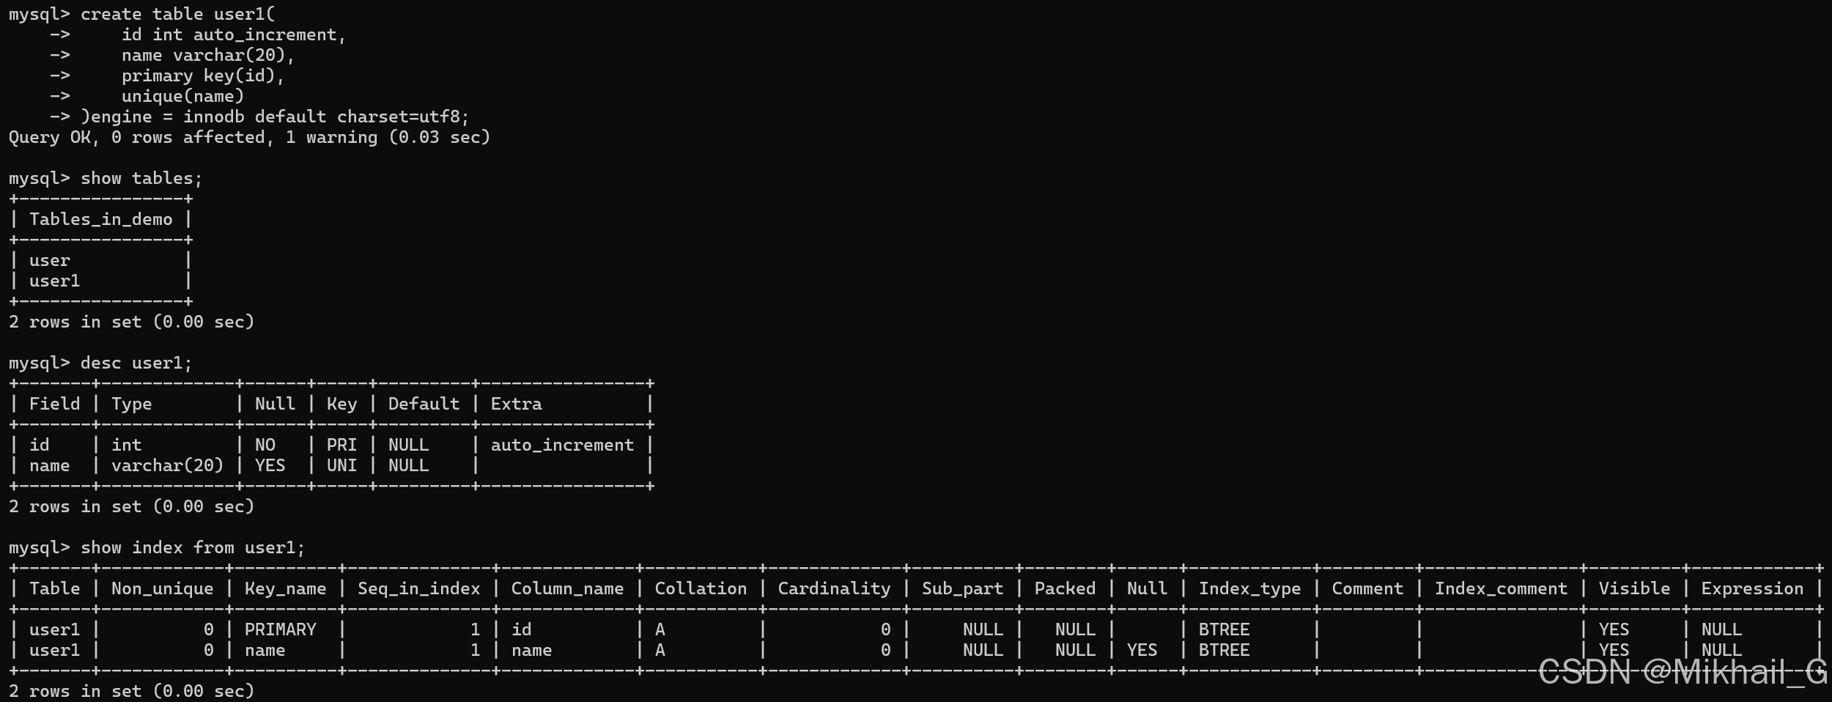
Task: Click the 'unique(name)' line in create statement
Action: pos(182,96)
